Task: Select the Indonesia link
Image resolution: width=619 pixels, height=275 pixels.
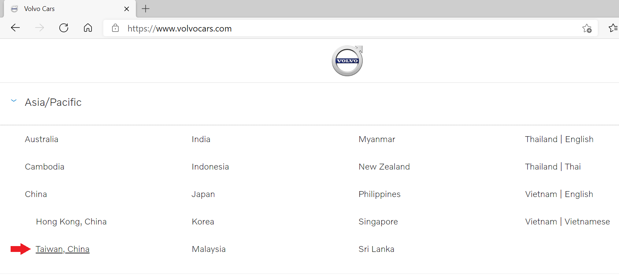Action: [210, 167]
